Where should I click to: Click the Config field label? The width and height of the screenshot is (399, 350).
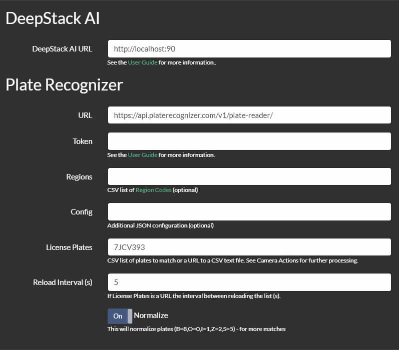[82, 212]
